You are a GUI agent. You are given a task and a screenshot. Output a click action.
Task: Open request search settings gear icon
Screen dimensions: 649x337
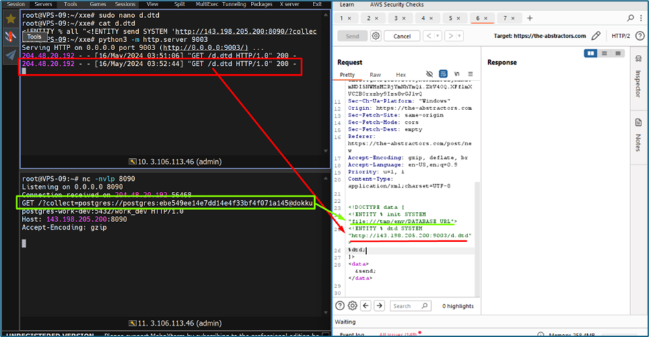coord(352,306)
